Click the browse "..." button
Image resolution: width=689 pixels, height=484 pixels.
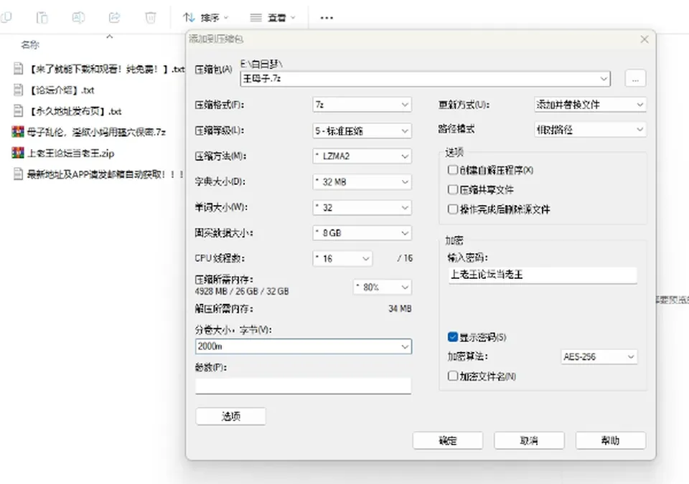tap(635, 79)
